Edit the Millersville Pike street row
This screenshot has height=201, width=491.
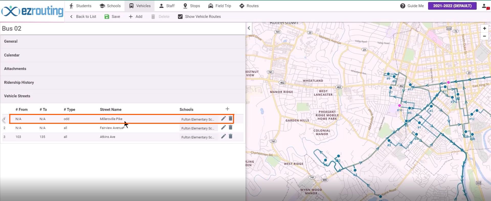223,119
